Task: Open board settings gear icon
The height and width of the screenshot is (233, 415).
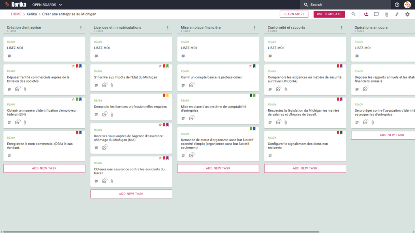Action: pos(407,14)
